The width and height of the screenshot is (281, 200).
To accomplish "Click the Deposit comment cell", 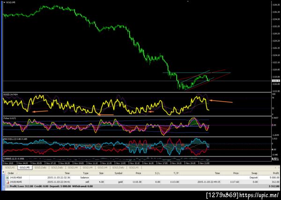I will tap(253, 178).
